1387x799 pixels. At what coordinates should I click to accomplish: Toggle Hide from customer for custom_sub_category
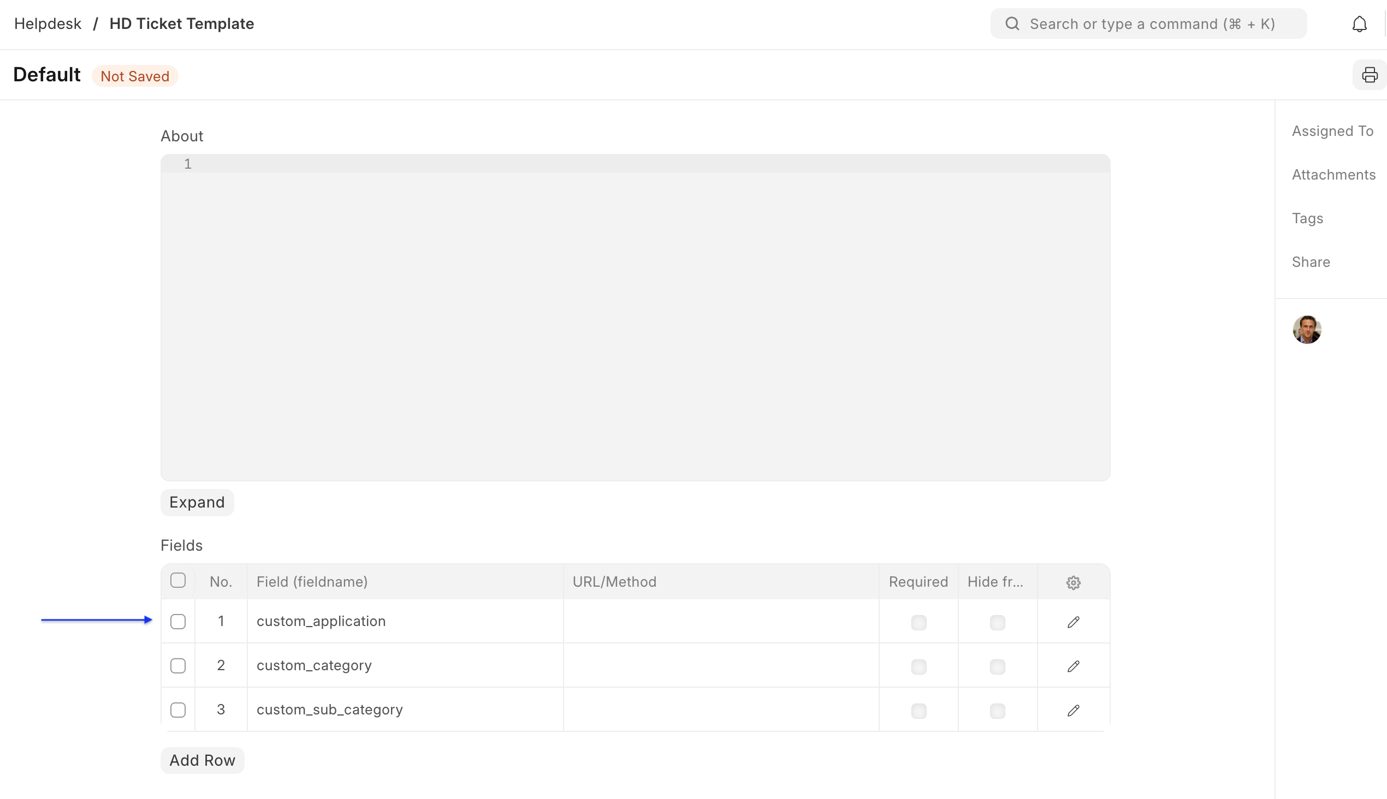pos(997,711)
